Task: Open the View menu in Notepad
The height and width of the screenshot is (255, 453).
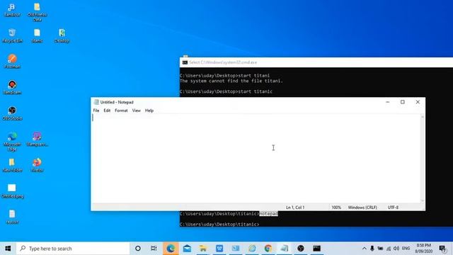Action: pyautogui.click(x=136, y=110)
